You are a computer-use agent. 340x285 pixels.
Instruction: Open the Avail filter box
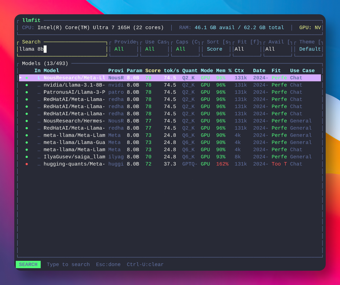(x=278, y=49)
